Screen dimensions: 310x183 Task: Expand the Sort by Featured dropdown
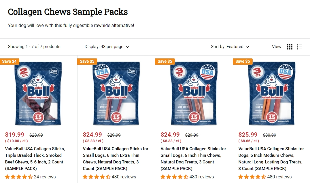click(x=230, y=47)
